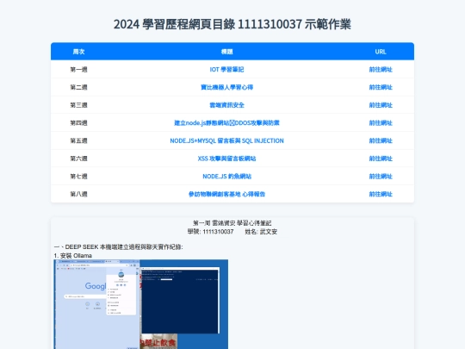This screenshot has width=465, height=349.
Task: Click the 學號: 1111310037 text
Action: (210, 232)
